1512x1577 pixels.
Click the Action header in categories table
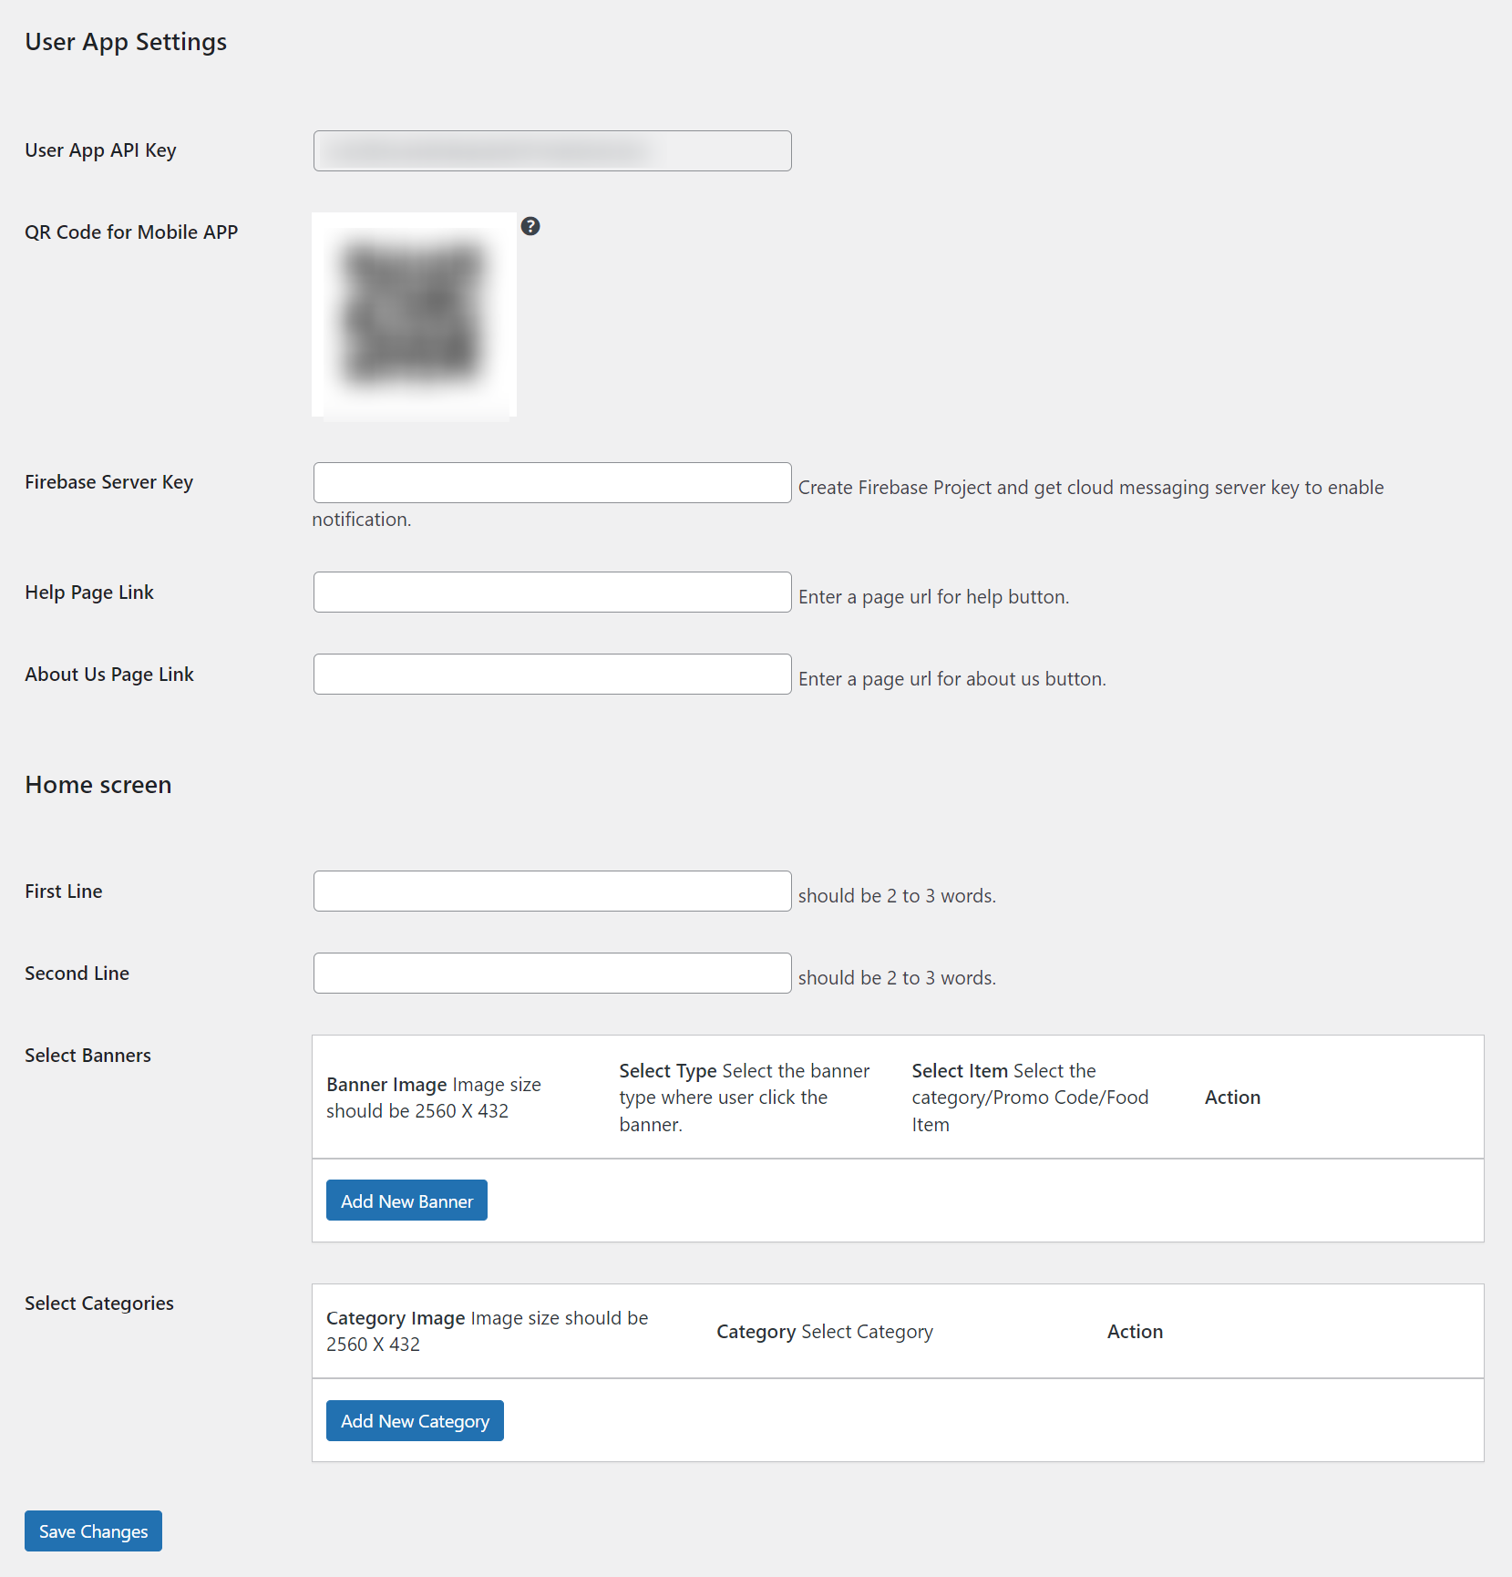point(1135,1331)
